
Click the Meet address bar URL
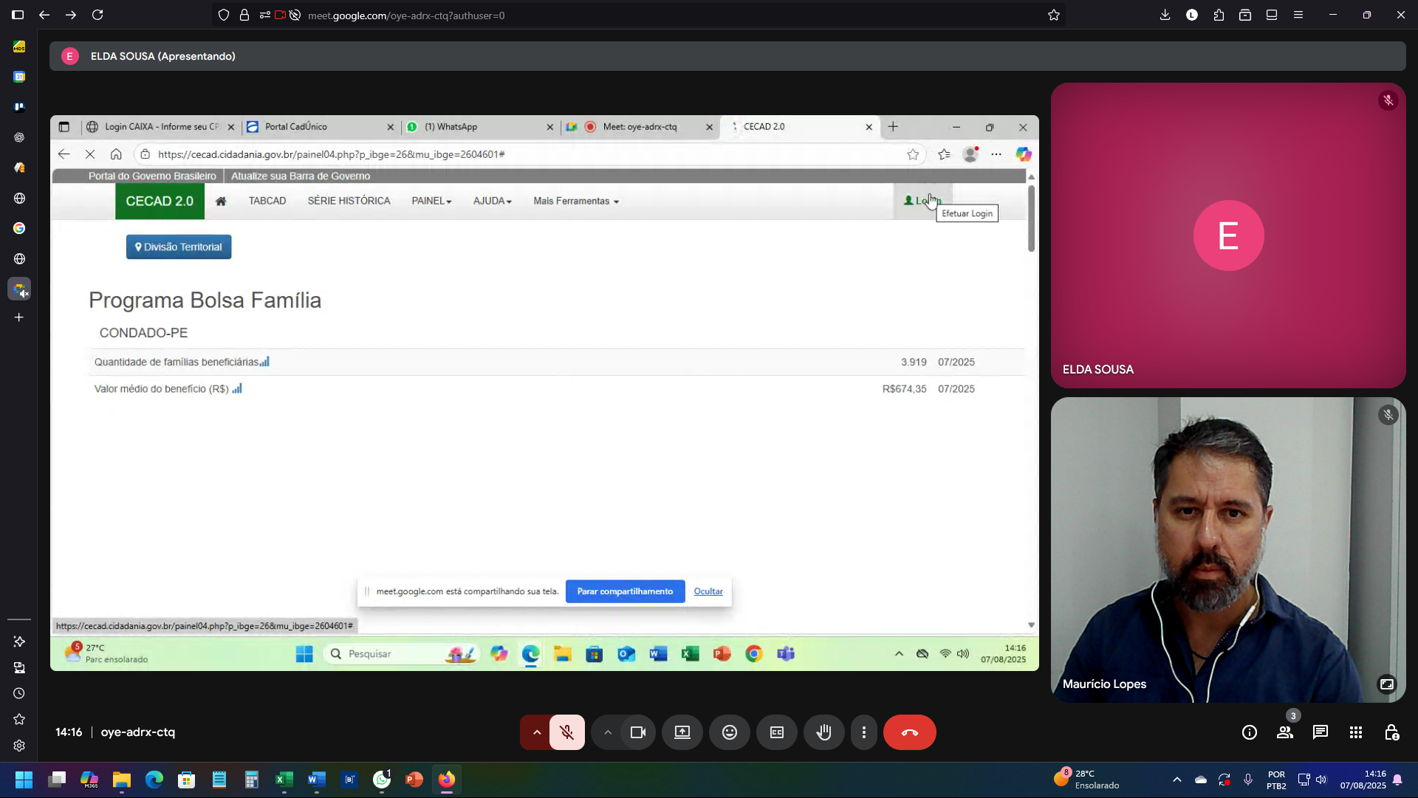click(x=406, y=16)
